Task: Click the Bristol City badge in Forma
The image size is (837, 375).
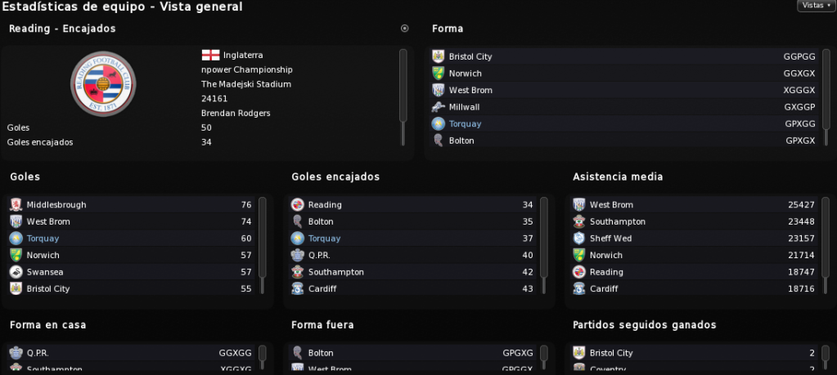Action: click(x=439, y=56)
